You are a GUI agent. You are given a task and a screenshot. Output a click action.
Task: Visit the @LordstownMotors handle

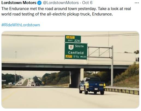pos(61,3)
